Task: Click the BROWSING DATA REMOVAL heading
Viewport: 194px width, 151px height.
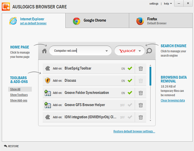Action: click(x=174, y=79)
